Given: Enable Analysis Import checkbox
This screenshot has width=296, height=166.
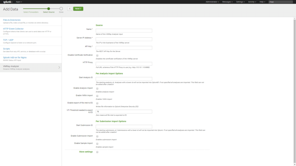Looking at the screenshot, I should pyautogui.click(x=97, y=88).
